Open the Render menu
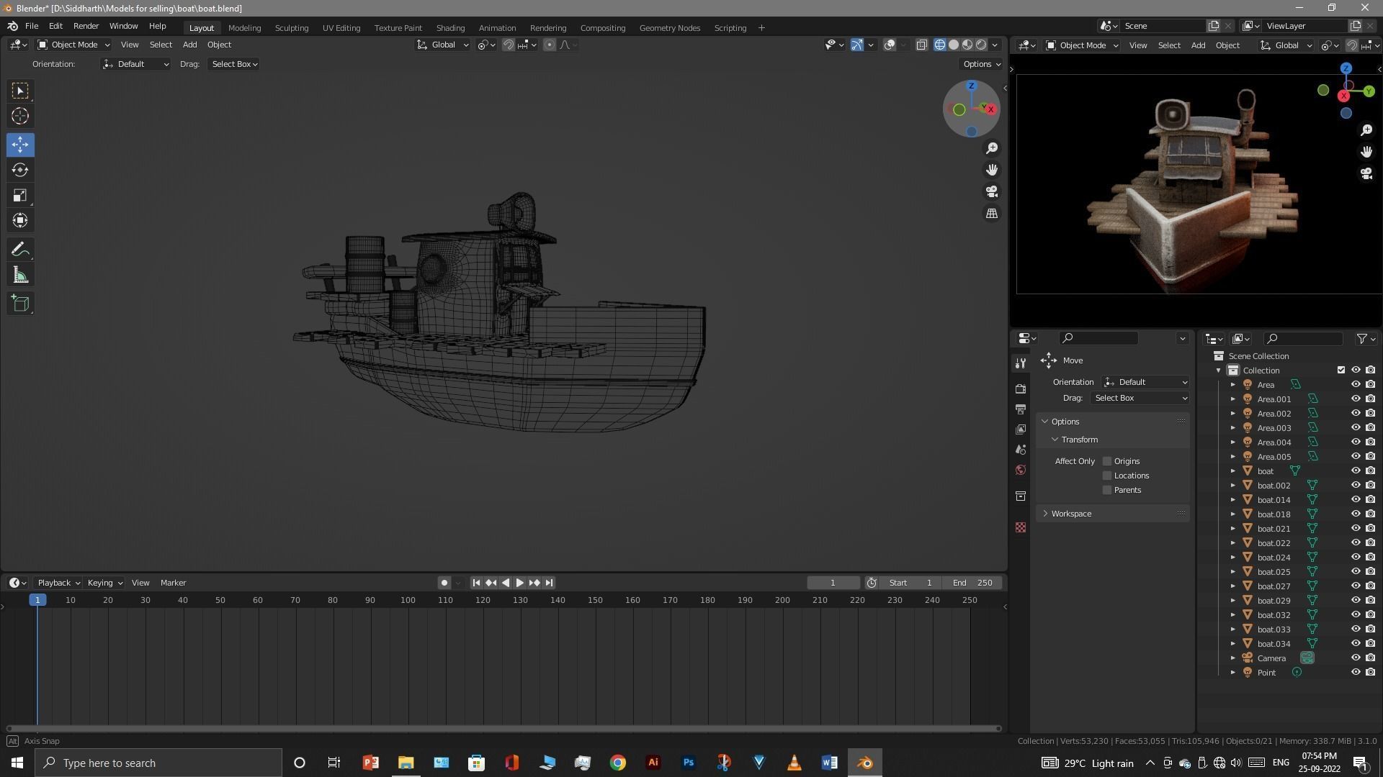This screenshot has width=1383, height=777. coord(86,26)
